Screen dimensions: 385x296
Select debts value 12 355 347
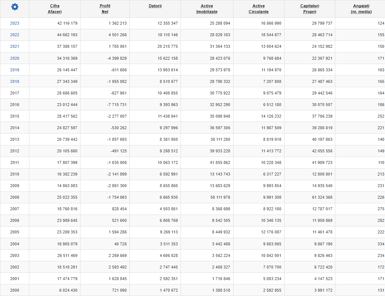click(x=167, y=23)
